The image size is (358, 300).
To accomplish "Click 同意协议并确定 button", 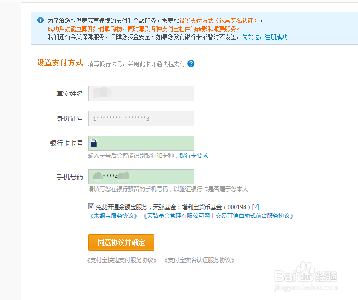I will 121,242.
